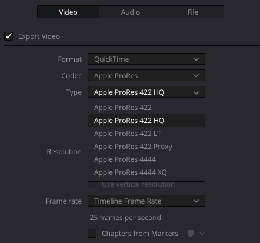260x243 pixels.
Task: Select Apple ProRes 422 LT option
Action: tap(146, 134)
